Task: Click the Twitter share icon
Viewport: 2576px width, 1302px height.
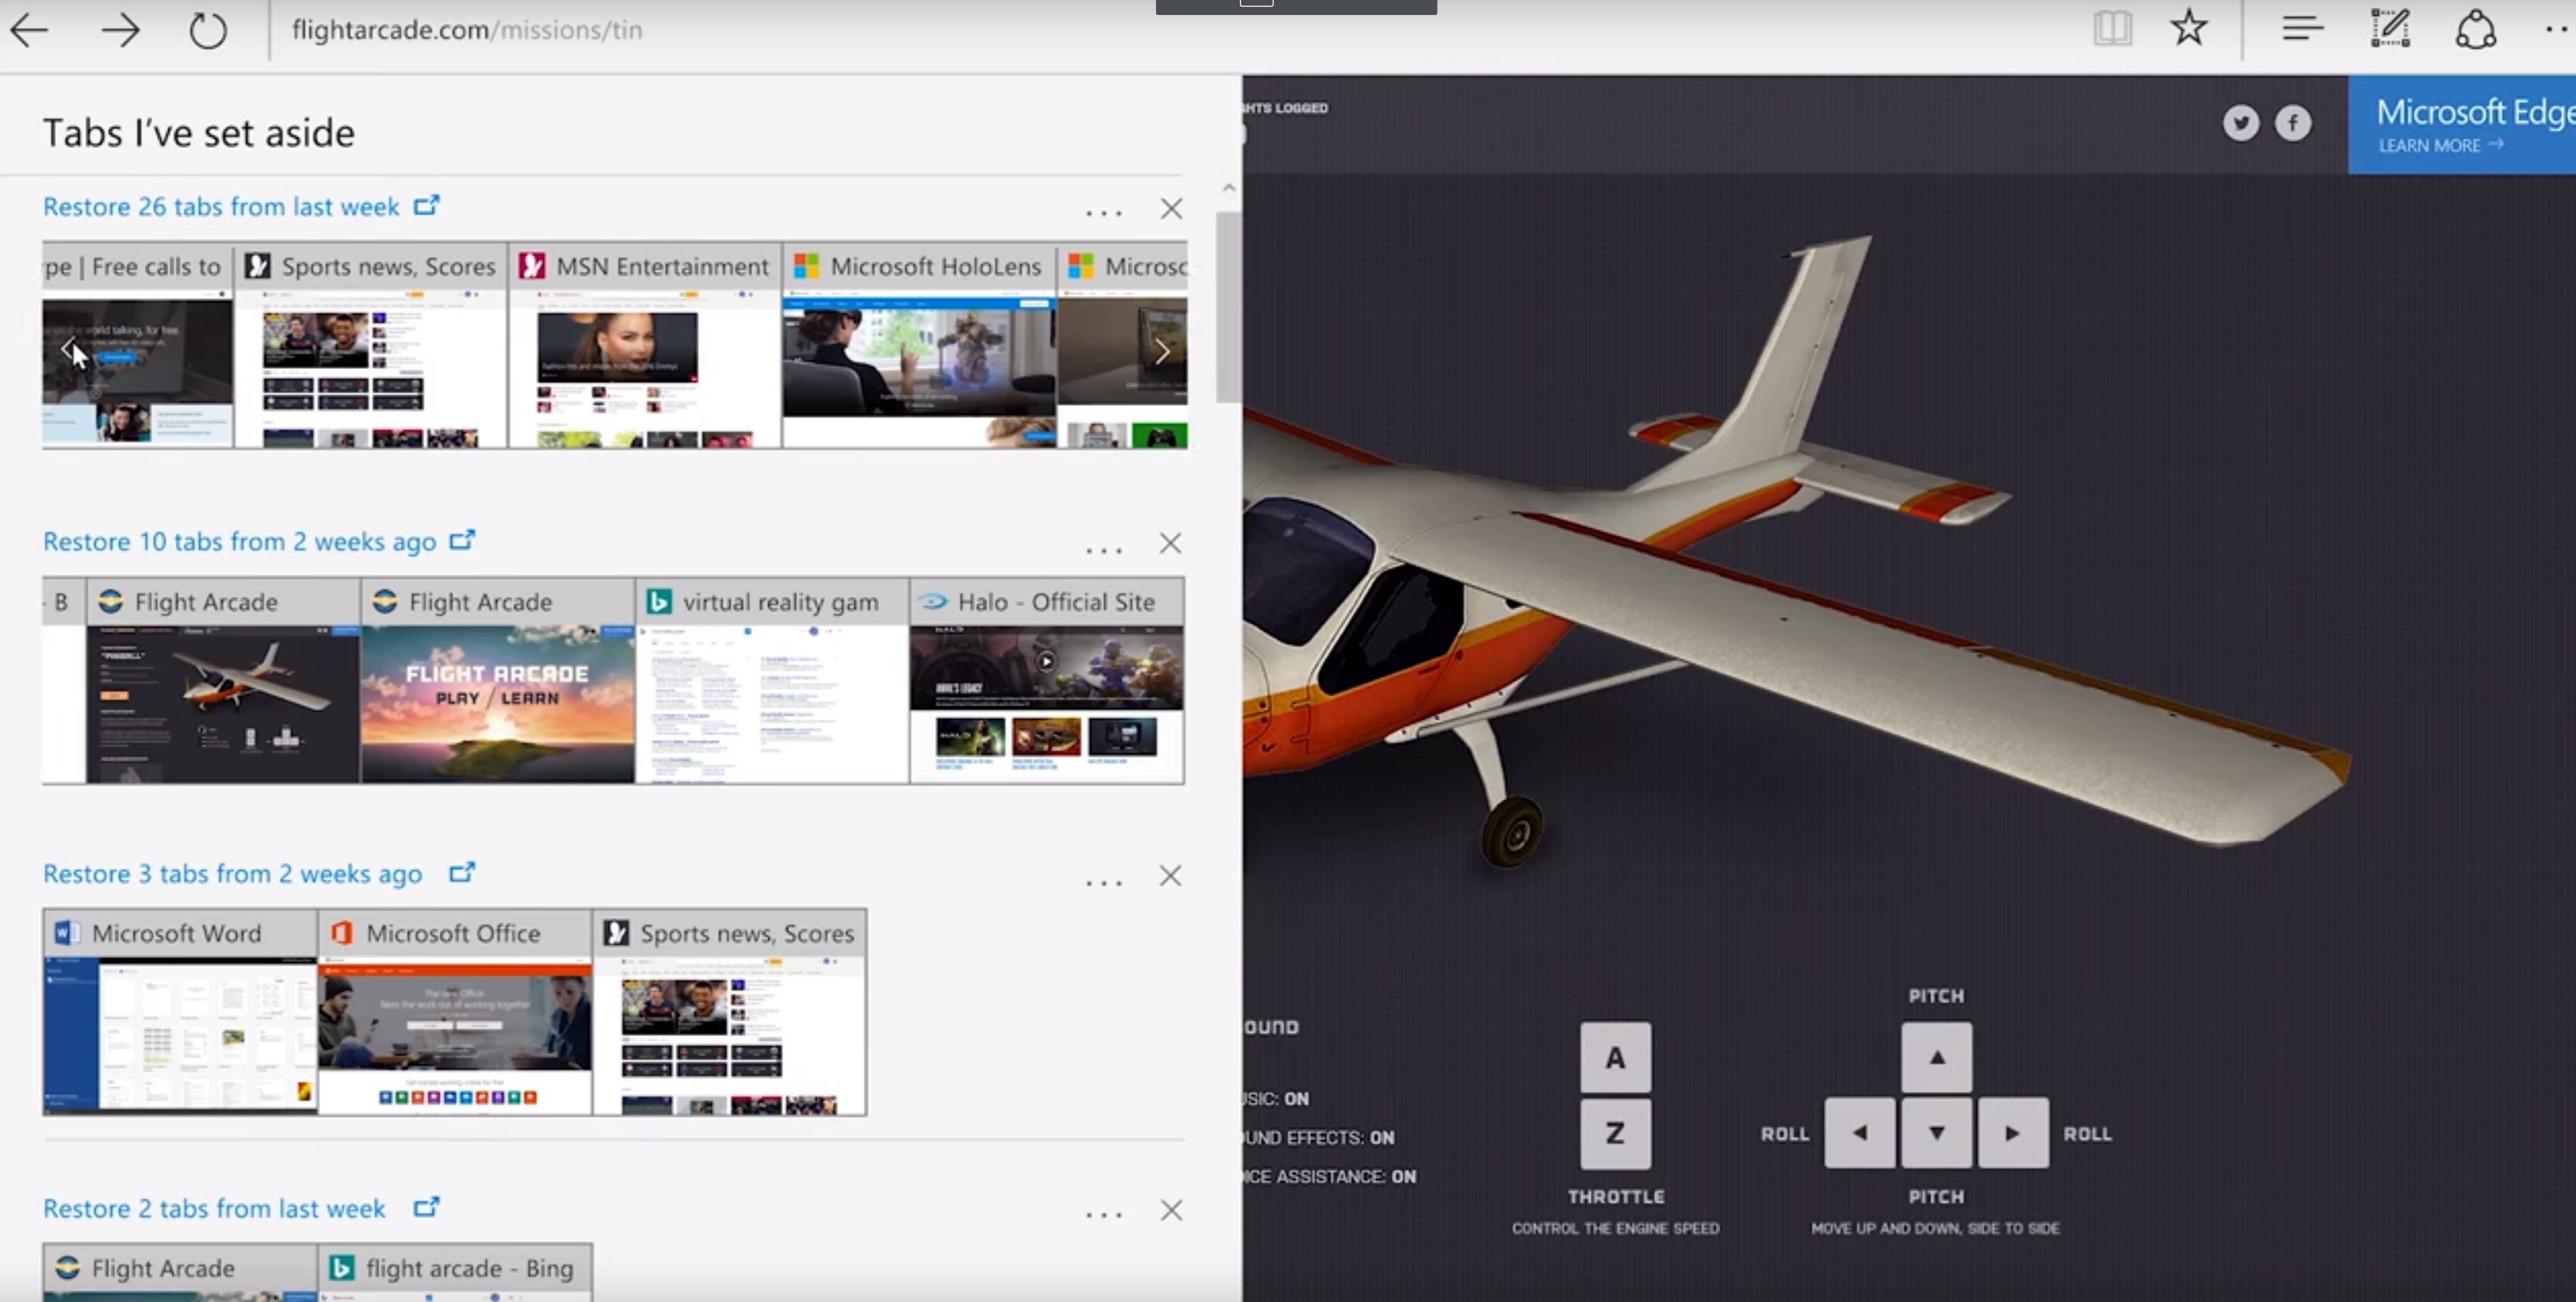Action: [x=2241, y=123]
